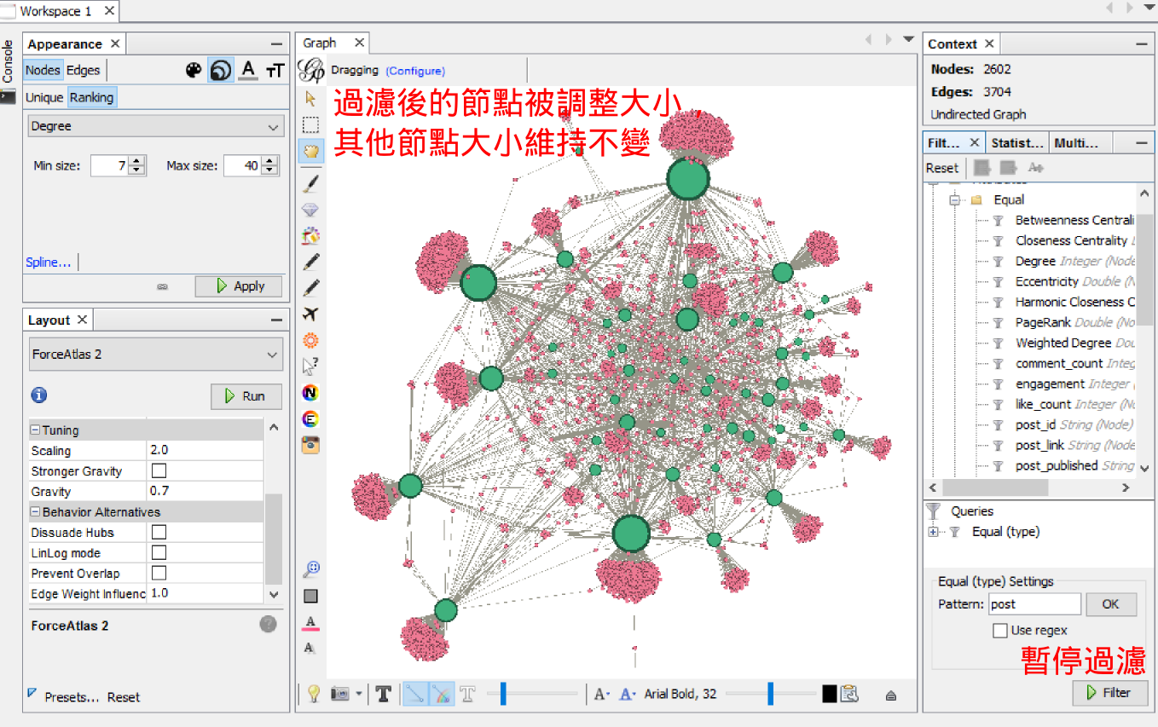Open the label size mode A dropdown
The height and width of the screenshot is (727, 1158).
point(601,694)
